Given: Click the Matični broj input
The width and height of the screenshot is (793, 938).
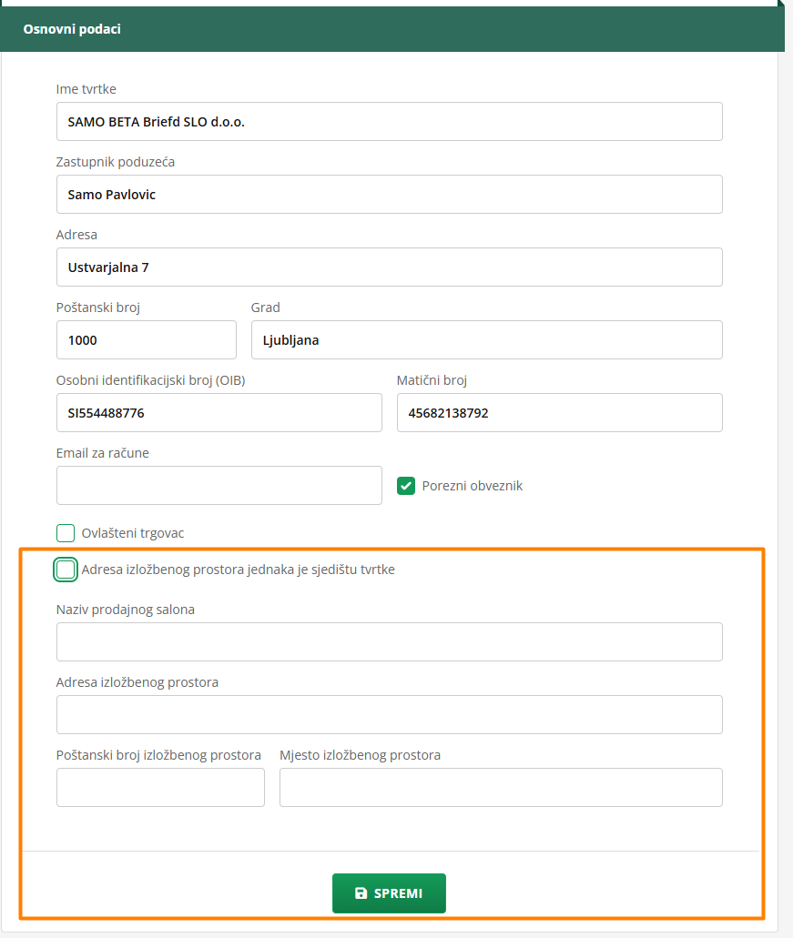Looking at the screenshot, I should click(x=559, y=413).
